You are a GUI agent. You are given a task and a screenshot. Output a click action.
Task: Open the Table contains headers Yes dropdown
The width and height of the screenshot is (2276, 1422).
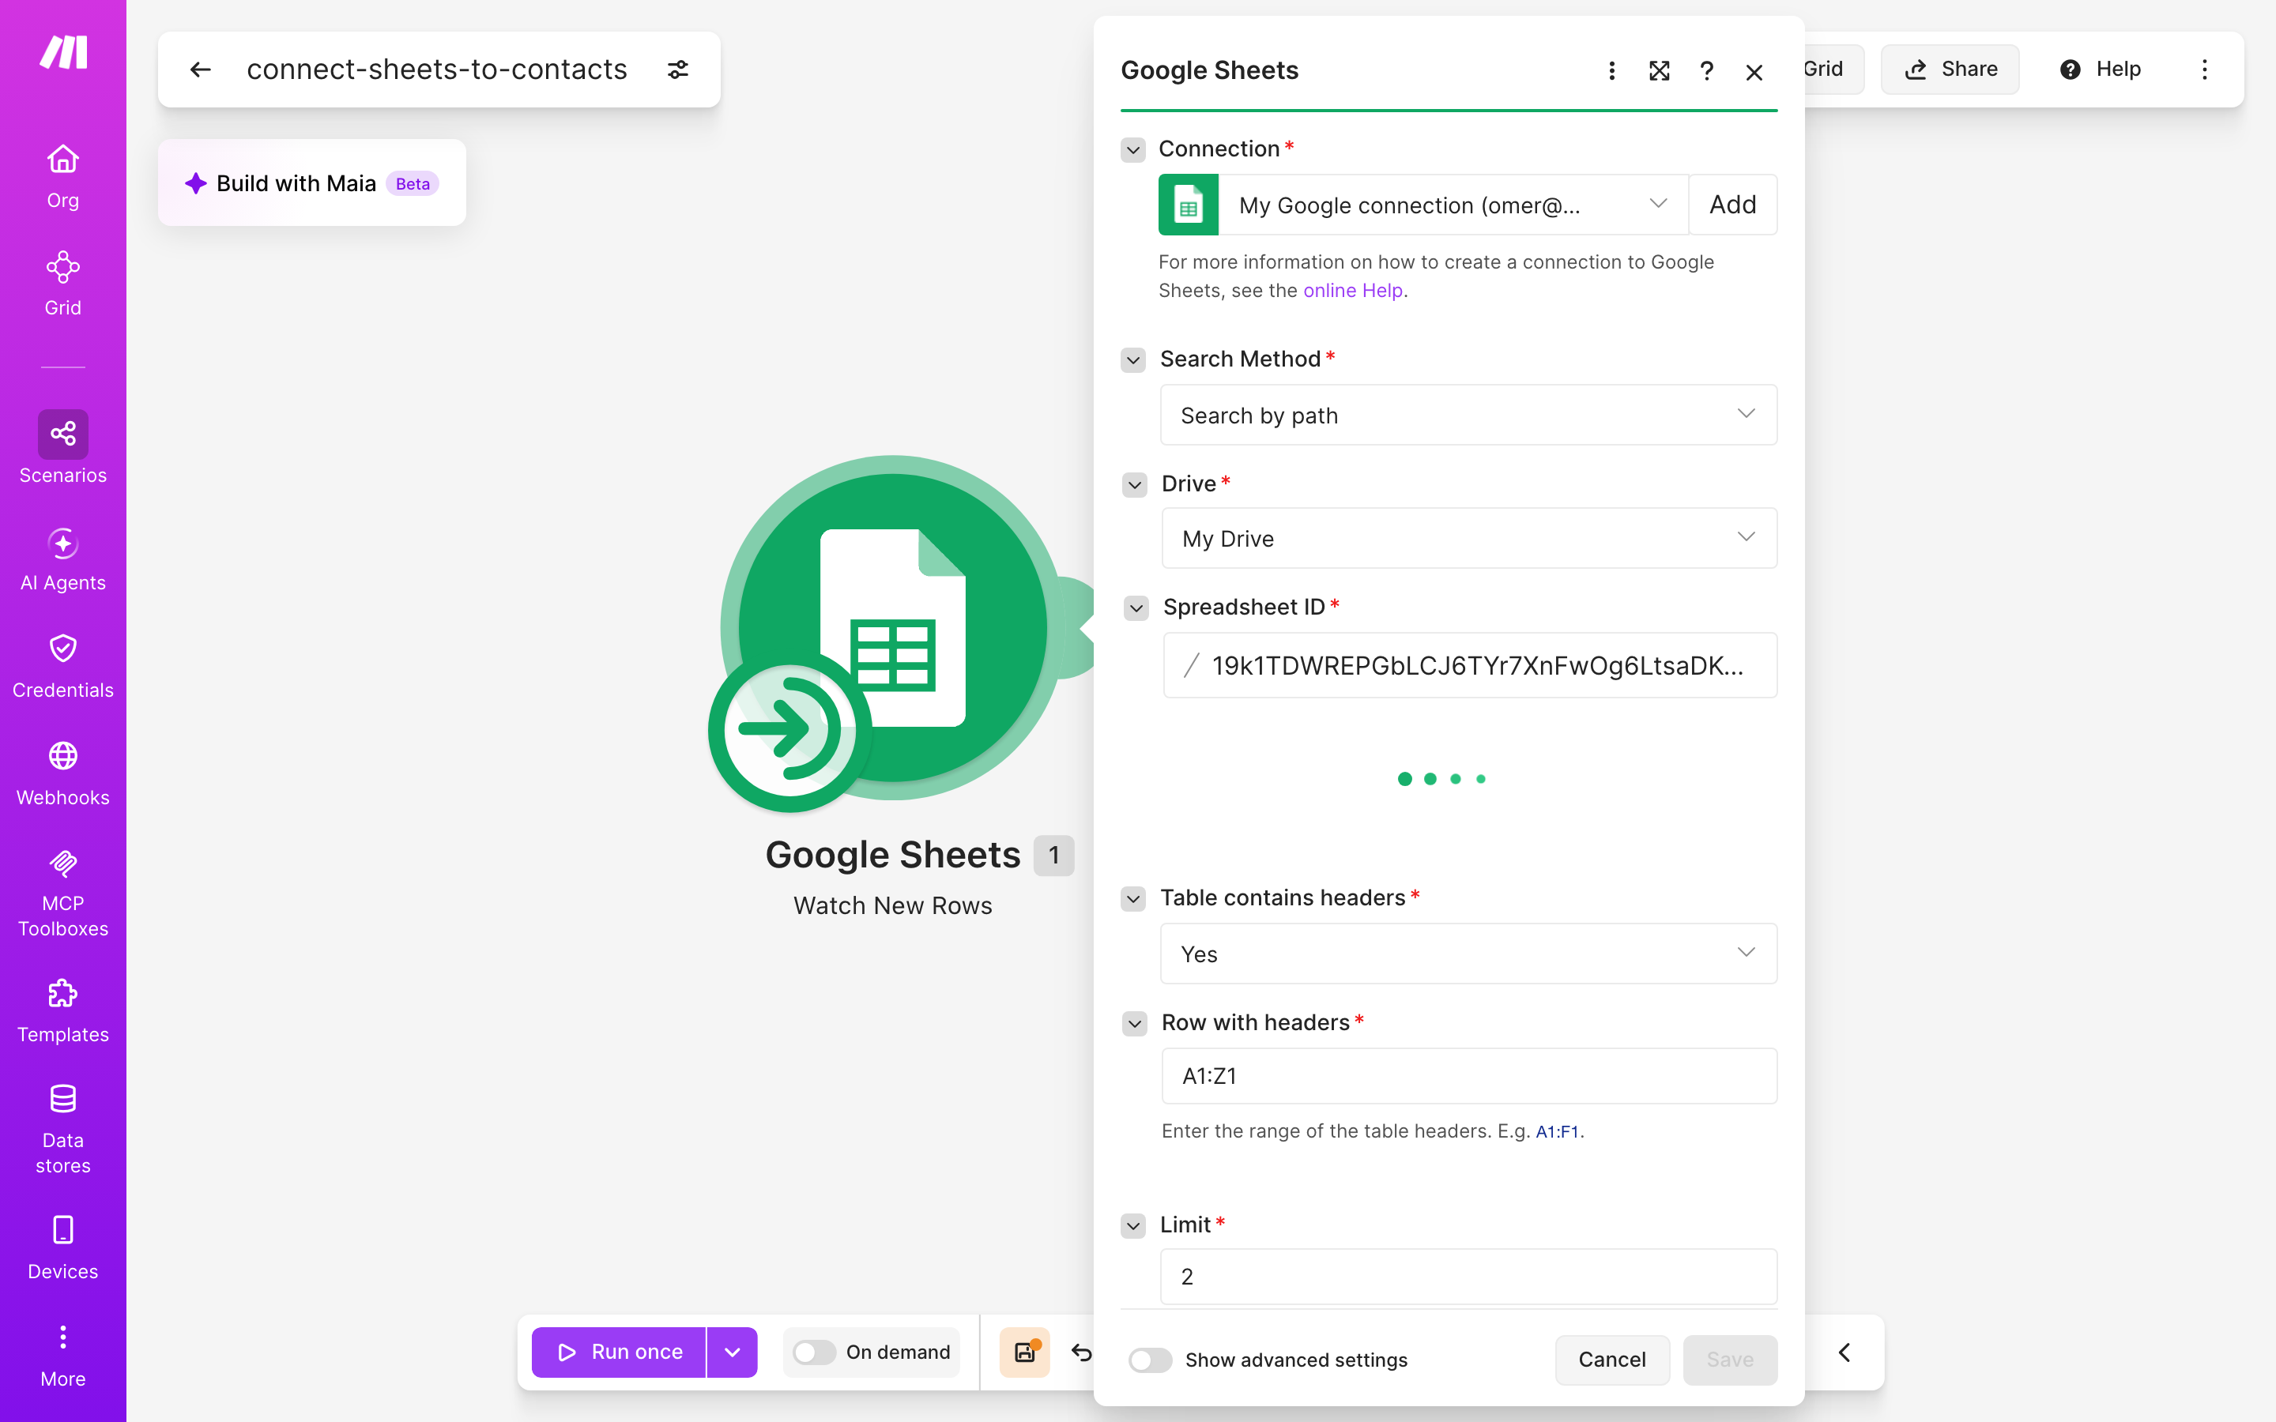(x=1468, y=954)
